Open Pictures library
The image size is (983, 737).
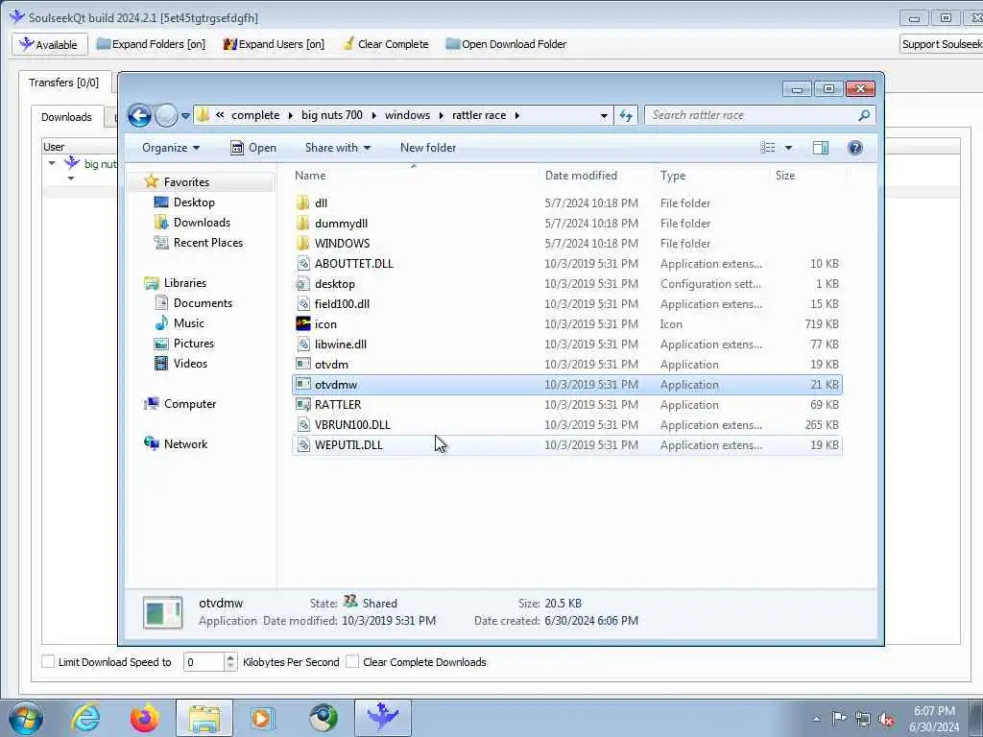[x=194, y=344]
